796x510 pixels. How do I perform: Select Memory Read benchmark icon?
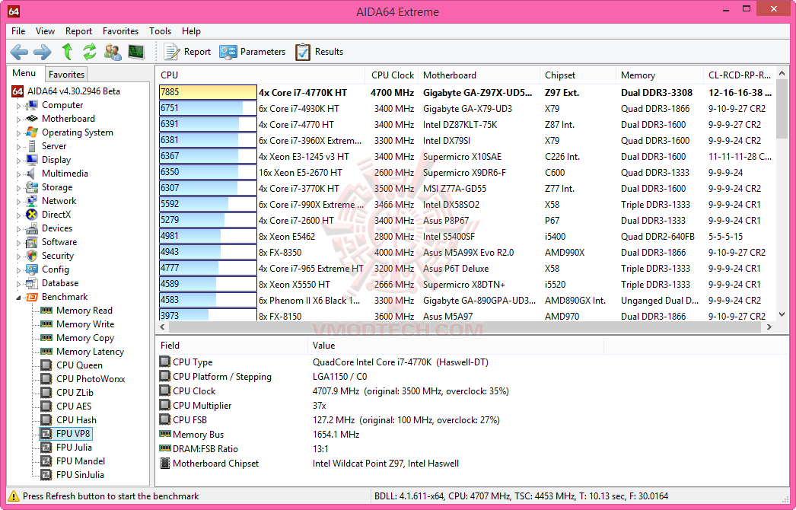click(46, 311)
